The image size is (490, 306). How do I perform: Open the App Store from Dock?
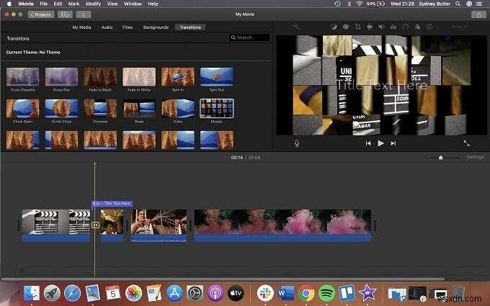(174, 293)
